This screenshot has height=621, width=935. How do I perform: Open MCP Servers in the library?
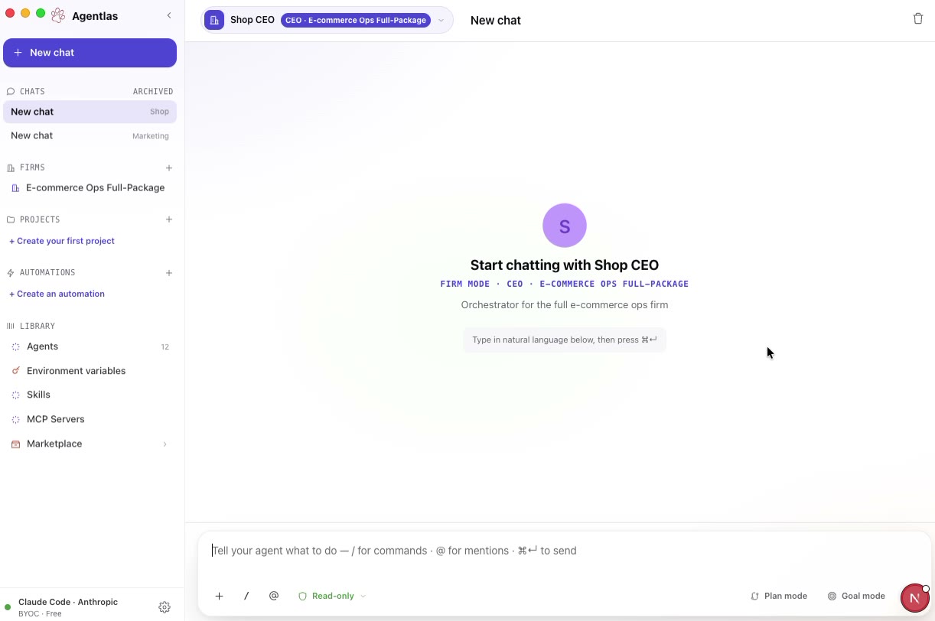[90, 419]
